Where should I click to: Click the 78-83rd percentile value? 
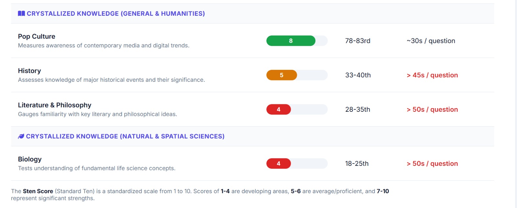click(358, 41)
